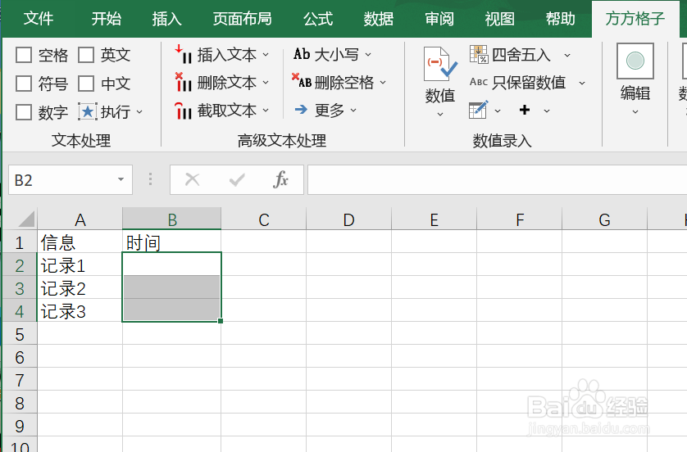Click the formula bar Cancel X

coord(193,179)
